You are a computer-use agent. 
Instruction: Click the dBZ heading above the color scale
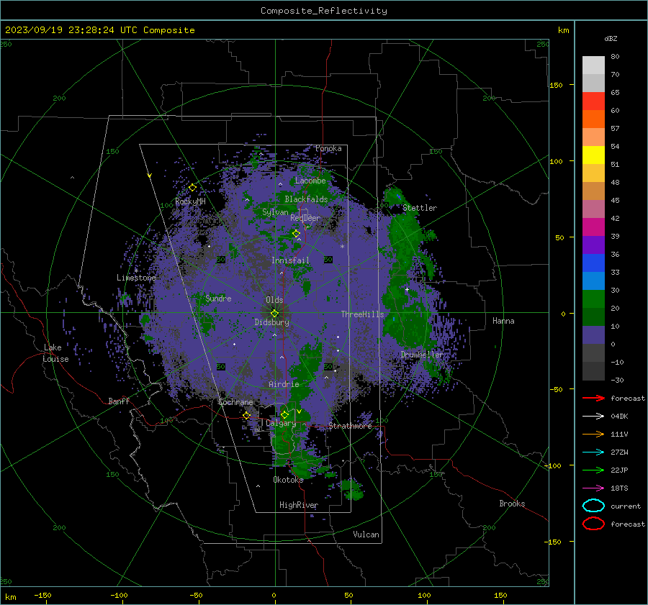(x=611, y=39)
